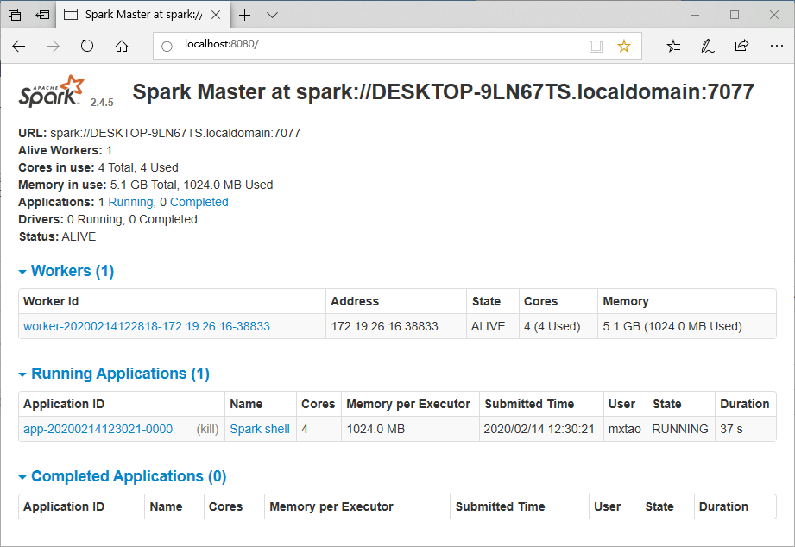Open the Reading view icon in address bar
The width and height of the screenshot is (795, 547).
(596, 46)
